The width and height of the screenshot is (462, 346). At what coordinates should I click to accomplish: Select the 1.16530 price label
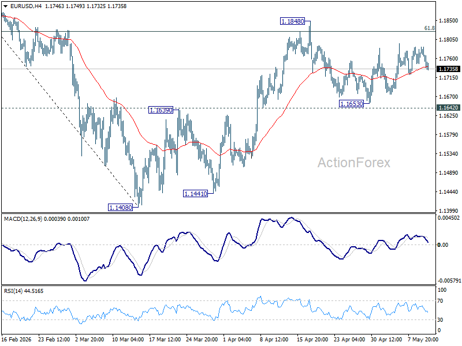click(x=352, y=104)
